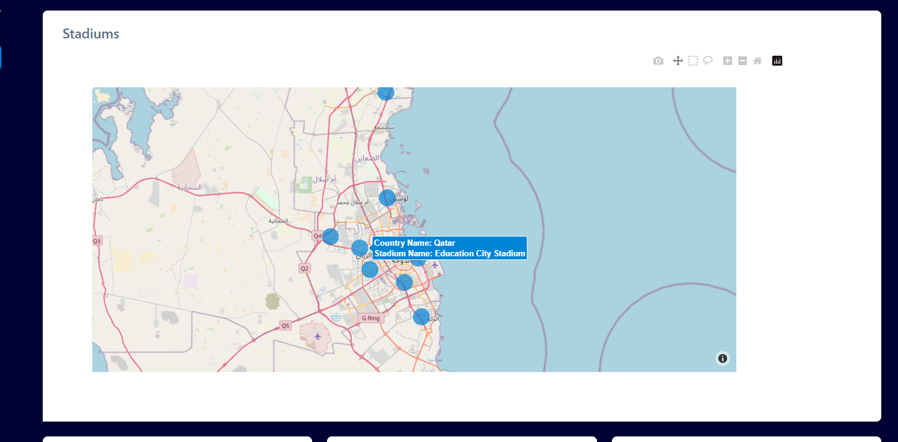Open Plotly via the logo icon
The height and width of the screenshot is (442, 898).
(x=777, y=60)
